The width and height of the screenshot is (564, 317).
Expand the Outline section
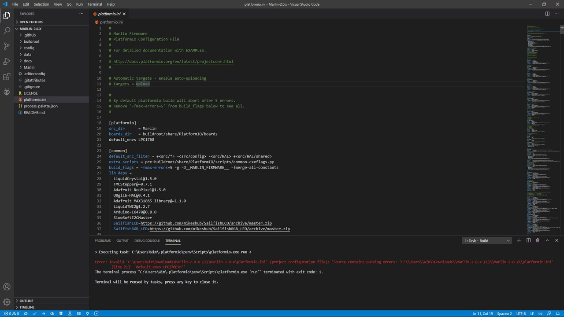(51, 301)
